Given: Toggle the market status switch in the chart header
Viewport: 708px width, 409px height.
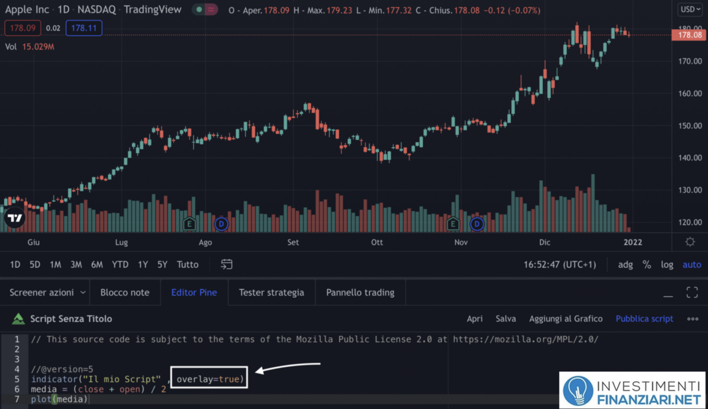Looking at the screenshot, I should click(205, 10).
